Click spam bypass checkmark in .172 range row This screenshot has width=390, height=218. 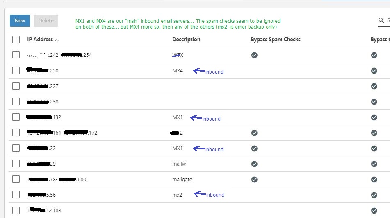click(x=254, y=133)
